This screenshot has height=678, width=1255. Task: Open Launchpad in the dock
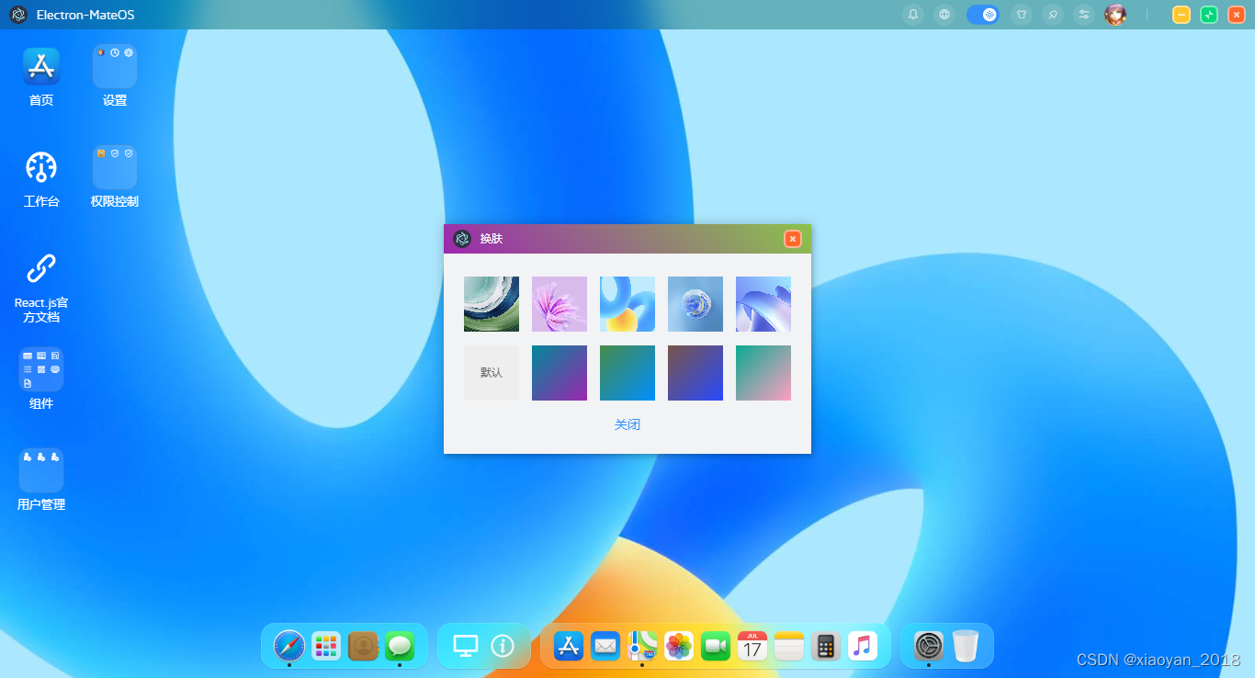pos(326,646)
